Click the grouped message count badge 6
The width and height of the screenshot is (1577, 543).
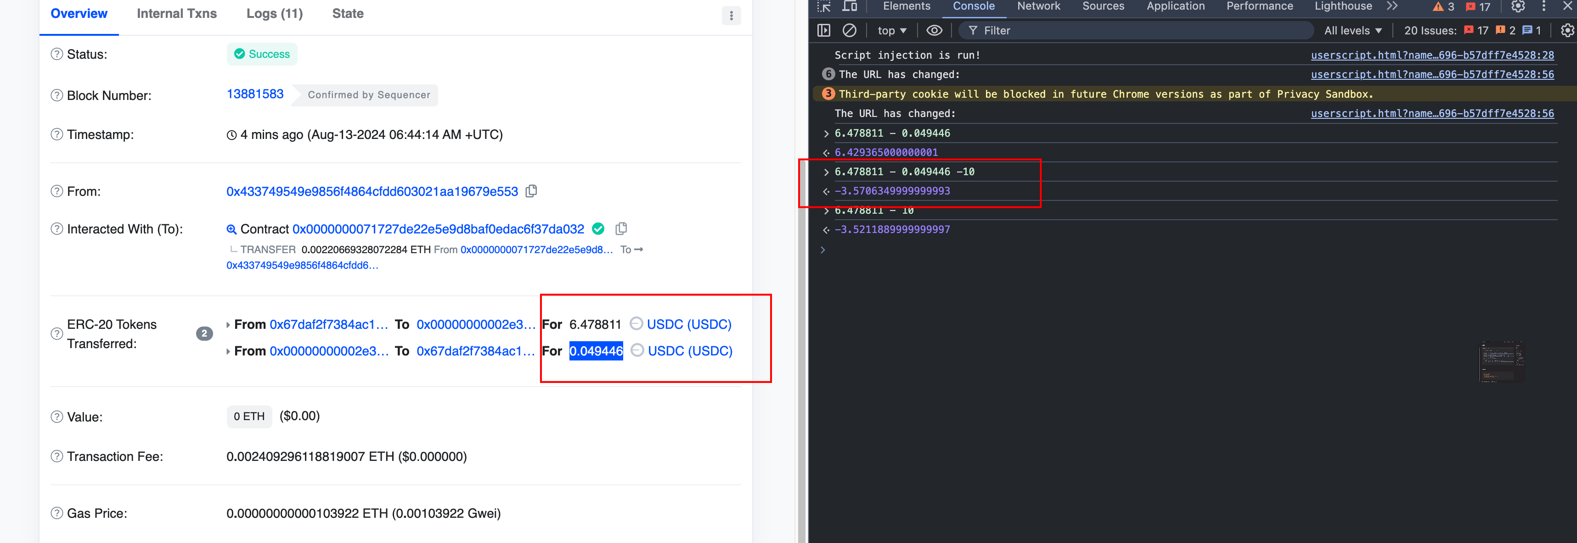click(x=828, y=74)
